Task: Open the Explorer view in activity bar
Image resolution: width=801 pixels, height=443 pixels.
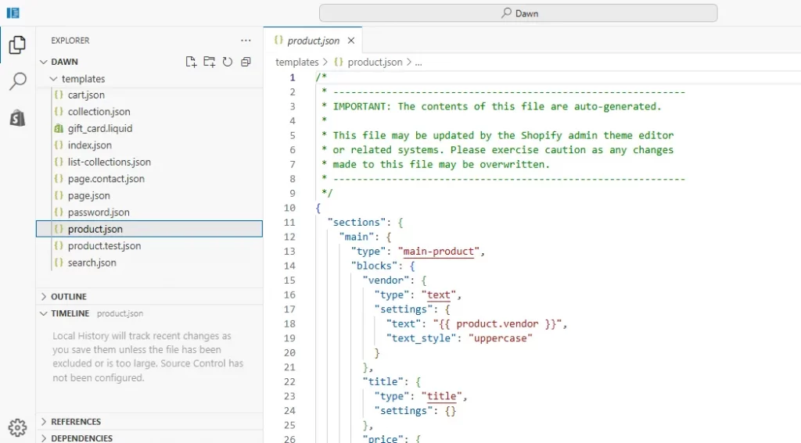Action: [17, 45]
